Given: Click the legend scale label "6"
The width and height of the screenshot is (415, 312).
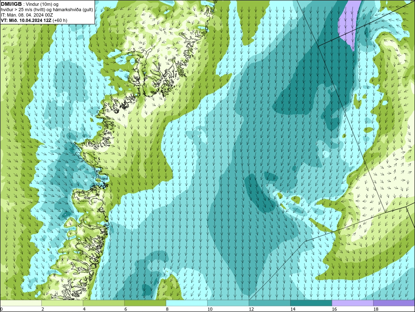Looking at the screenshot, I should pyautogui.click(x=125, y=309).
